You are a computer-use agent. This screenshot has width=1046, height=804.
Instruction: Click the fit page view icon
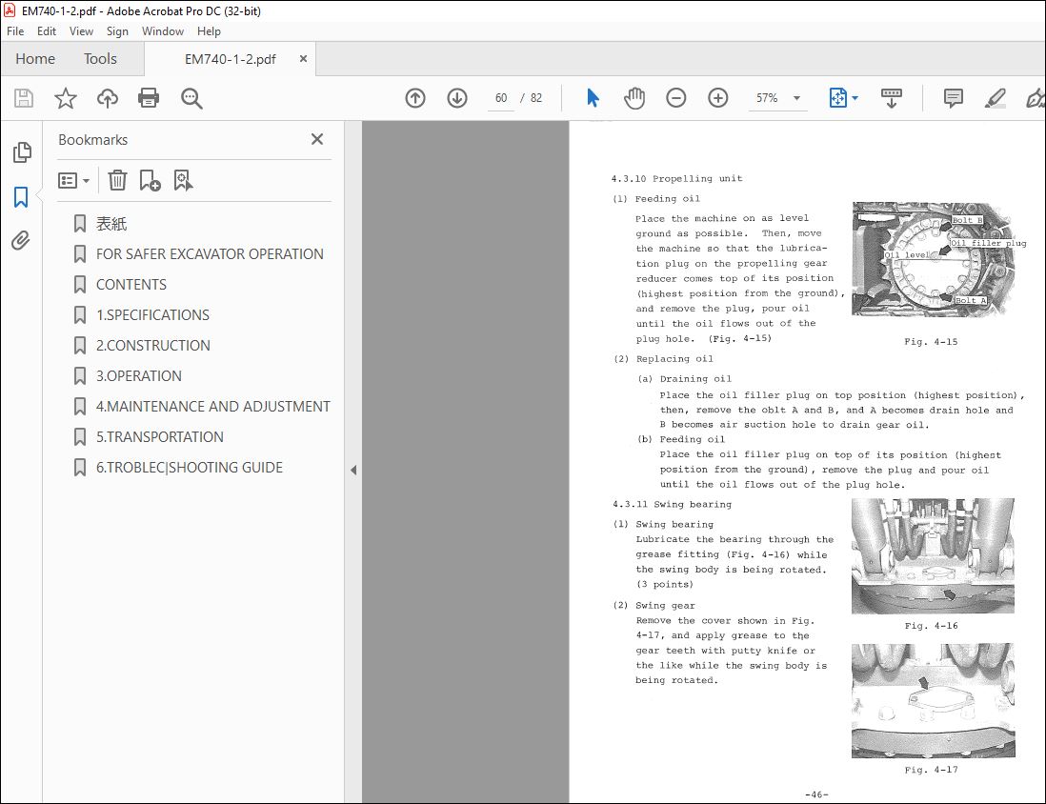pos(837,98)
